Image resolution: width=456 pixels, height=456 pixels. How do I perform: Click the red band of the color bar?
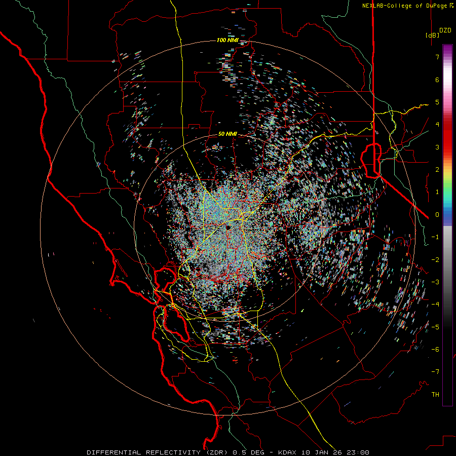(x=447, y=137)
